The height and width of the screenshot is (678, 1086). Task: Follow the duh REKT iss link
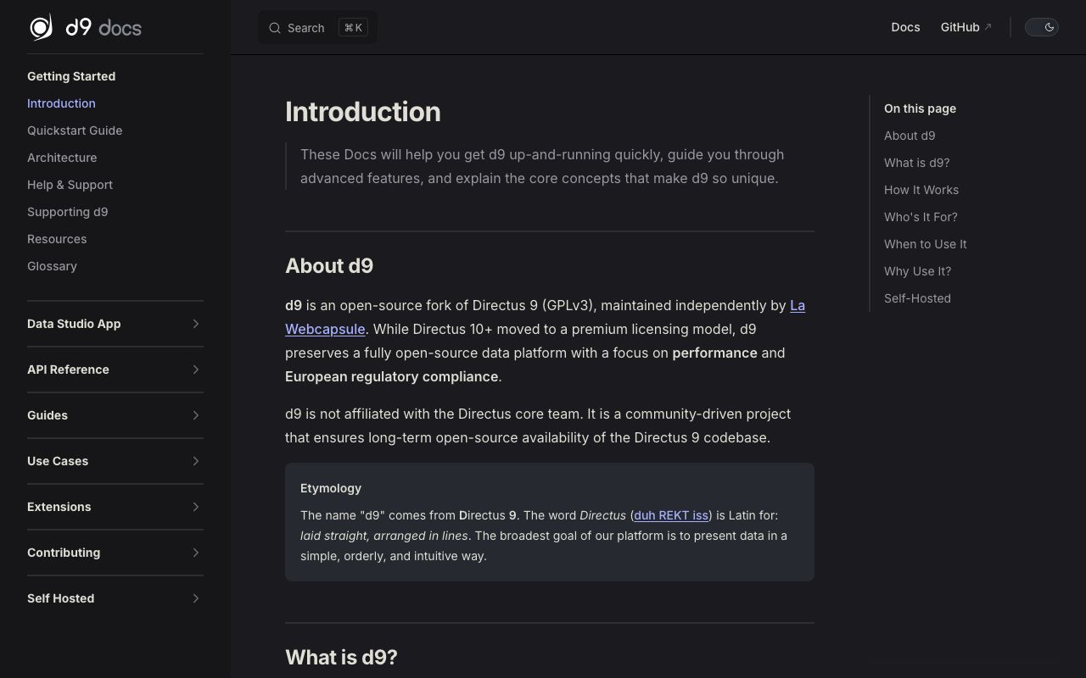coord(671,515)
